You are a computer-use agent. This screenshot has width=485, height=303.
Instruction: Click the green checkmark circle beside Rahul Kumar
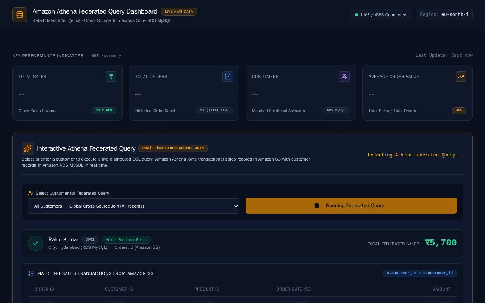click(36, 243)
